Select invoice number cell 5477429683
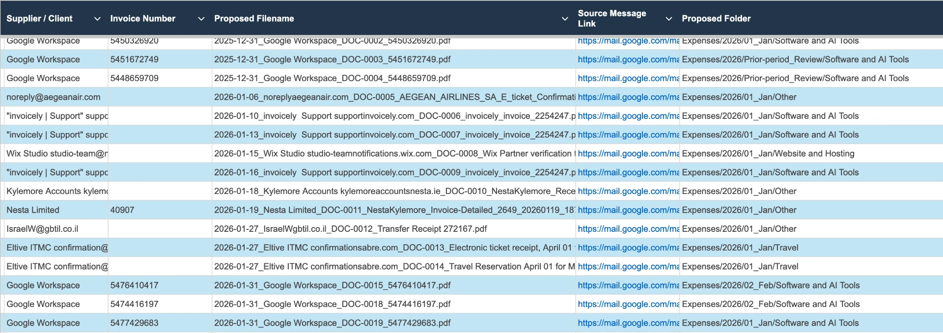This screenshot has width=943, height=333. pos(160,323)
